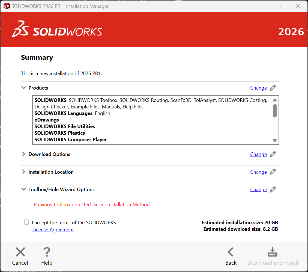Collapse the Products section

point(23,88)
